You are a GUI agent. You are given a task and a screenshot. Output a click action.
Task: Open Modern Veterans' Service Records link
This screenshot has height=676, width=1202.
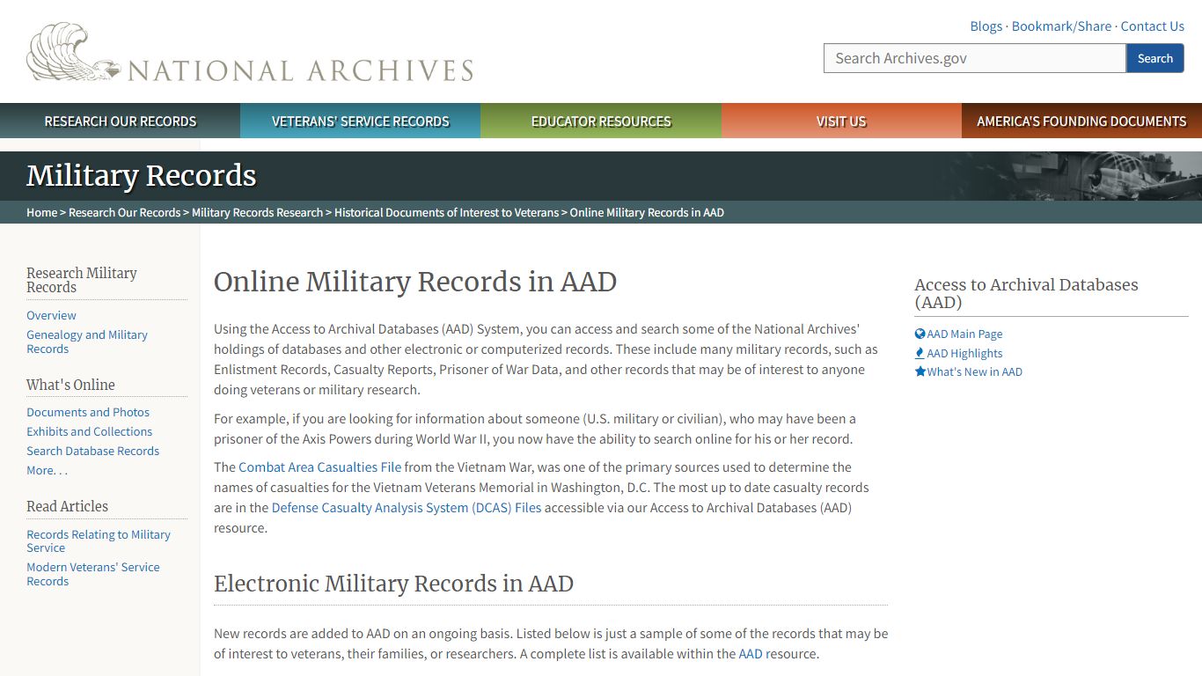(x=93, y=574)
